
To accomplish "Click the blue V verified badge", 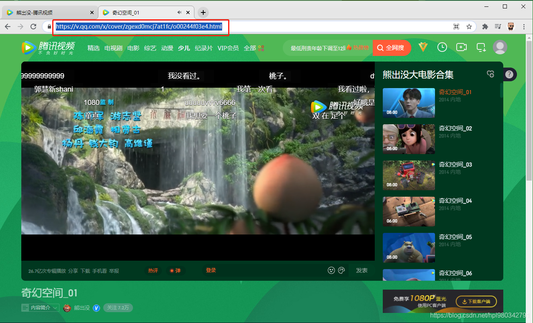I will 96,308.
